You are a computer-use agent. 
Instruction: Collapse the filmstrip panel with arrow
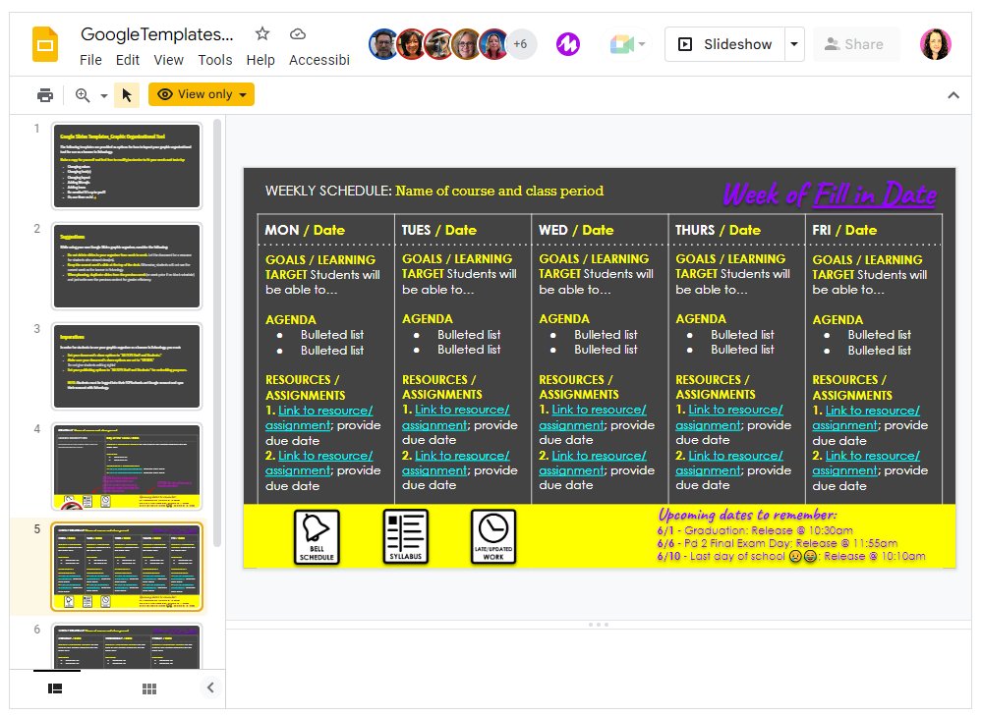tap(210, 687)
